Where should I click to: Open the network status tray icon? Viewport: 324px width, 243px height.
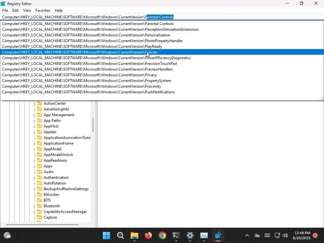(277, 235)
